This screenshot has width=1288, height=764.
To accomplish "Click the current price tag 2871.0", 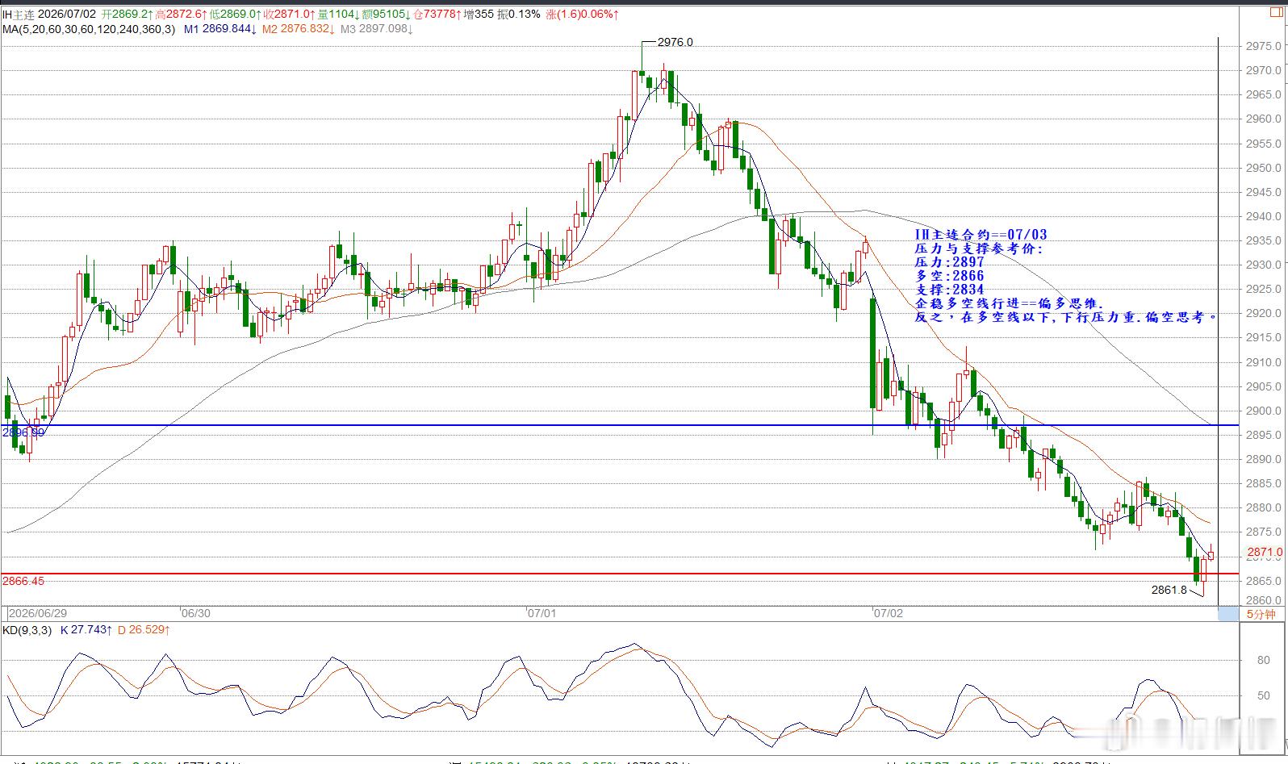I will (1265, 553).
